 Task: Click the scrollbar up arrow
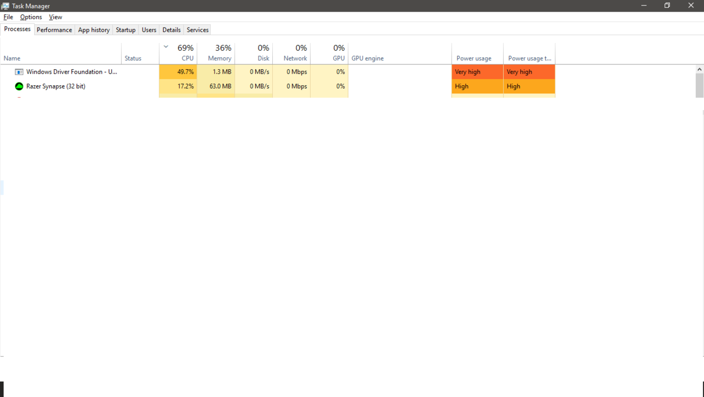(x=700, y=69)
